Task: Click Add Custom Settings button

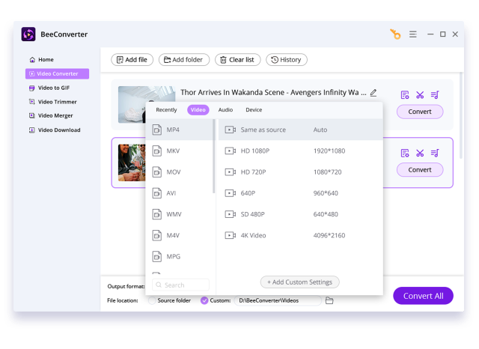Action: [299, 282]
